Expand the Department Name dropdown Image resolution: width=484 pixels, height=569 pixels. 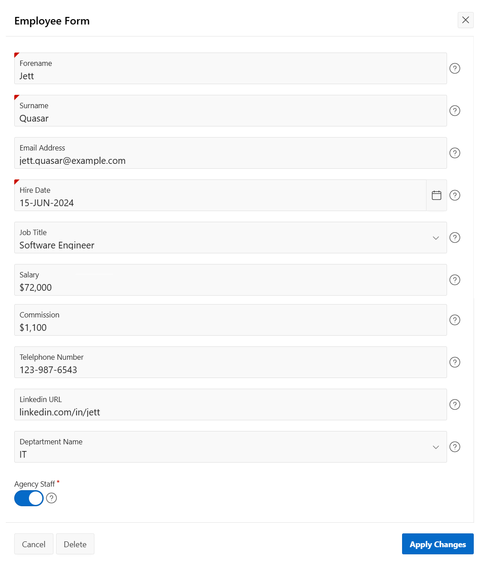436,447
